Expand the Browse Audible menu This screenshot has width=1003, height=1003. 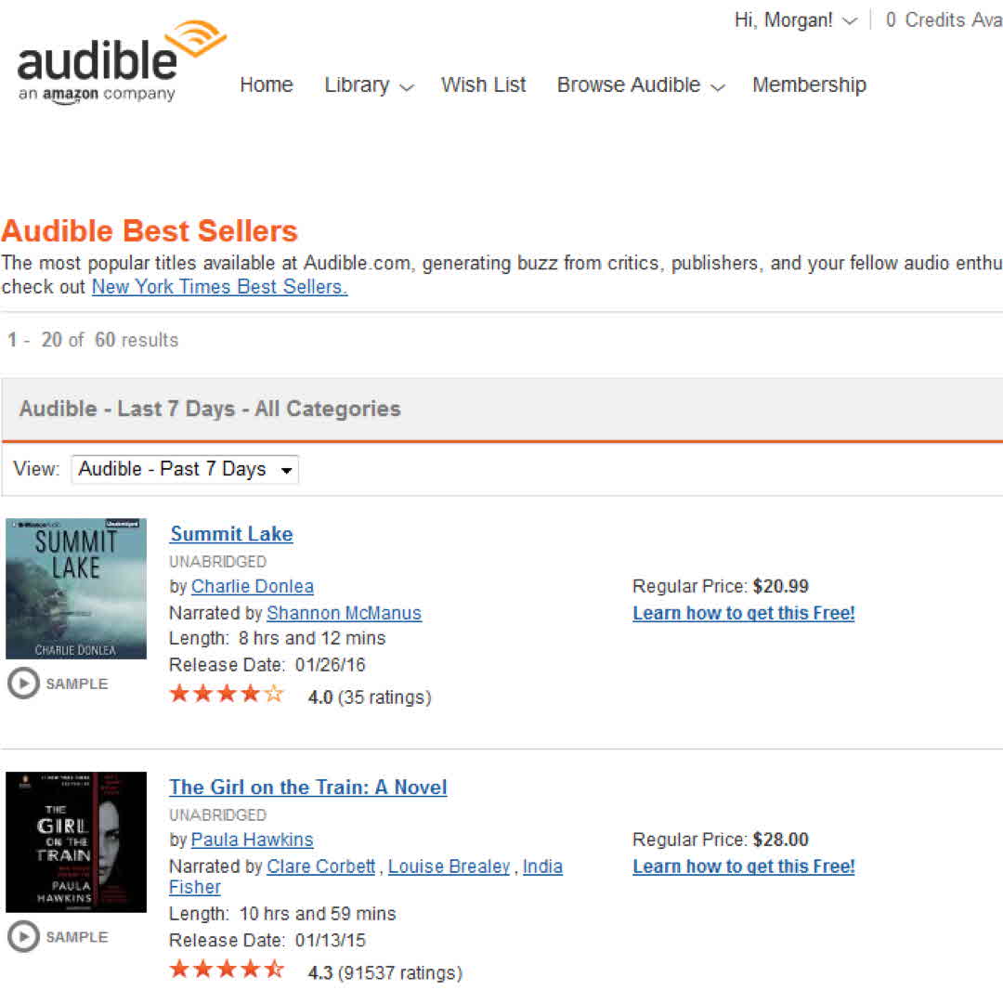(641, 85)
